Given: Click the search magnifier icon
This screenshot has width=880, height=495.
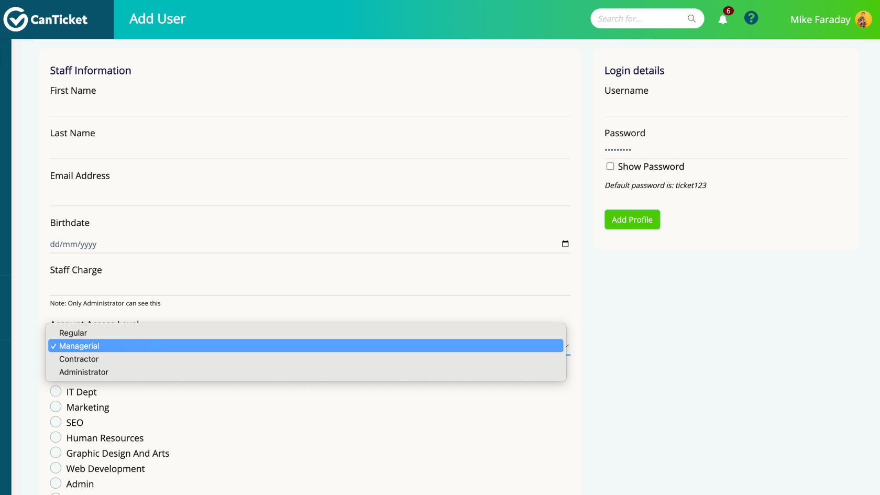Looking at the screenshot, I should coord(691,18).
